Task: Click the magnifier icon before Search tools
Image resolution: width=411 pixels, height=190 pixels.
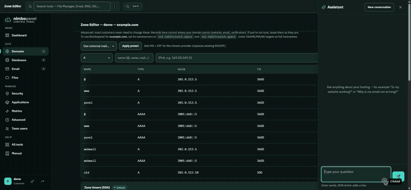Action: pyautogui.click(x=30, y=6)
